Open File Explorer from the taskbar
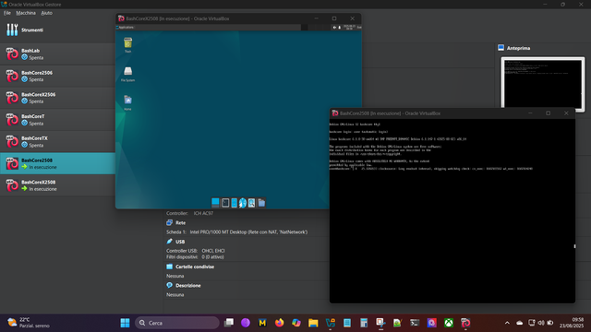Screen dimensions: 591x332 [x=313, y=323]
